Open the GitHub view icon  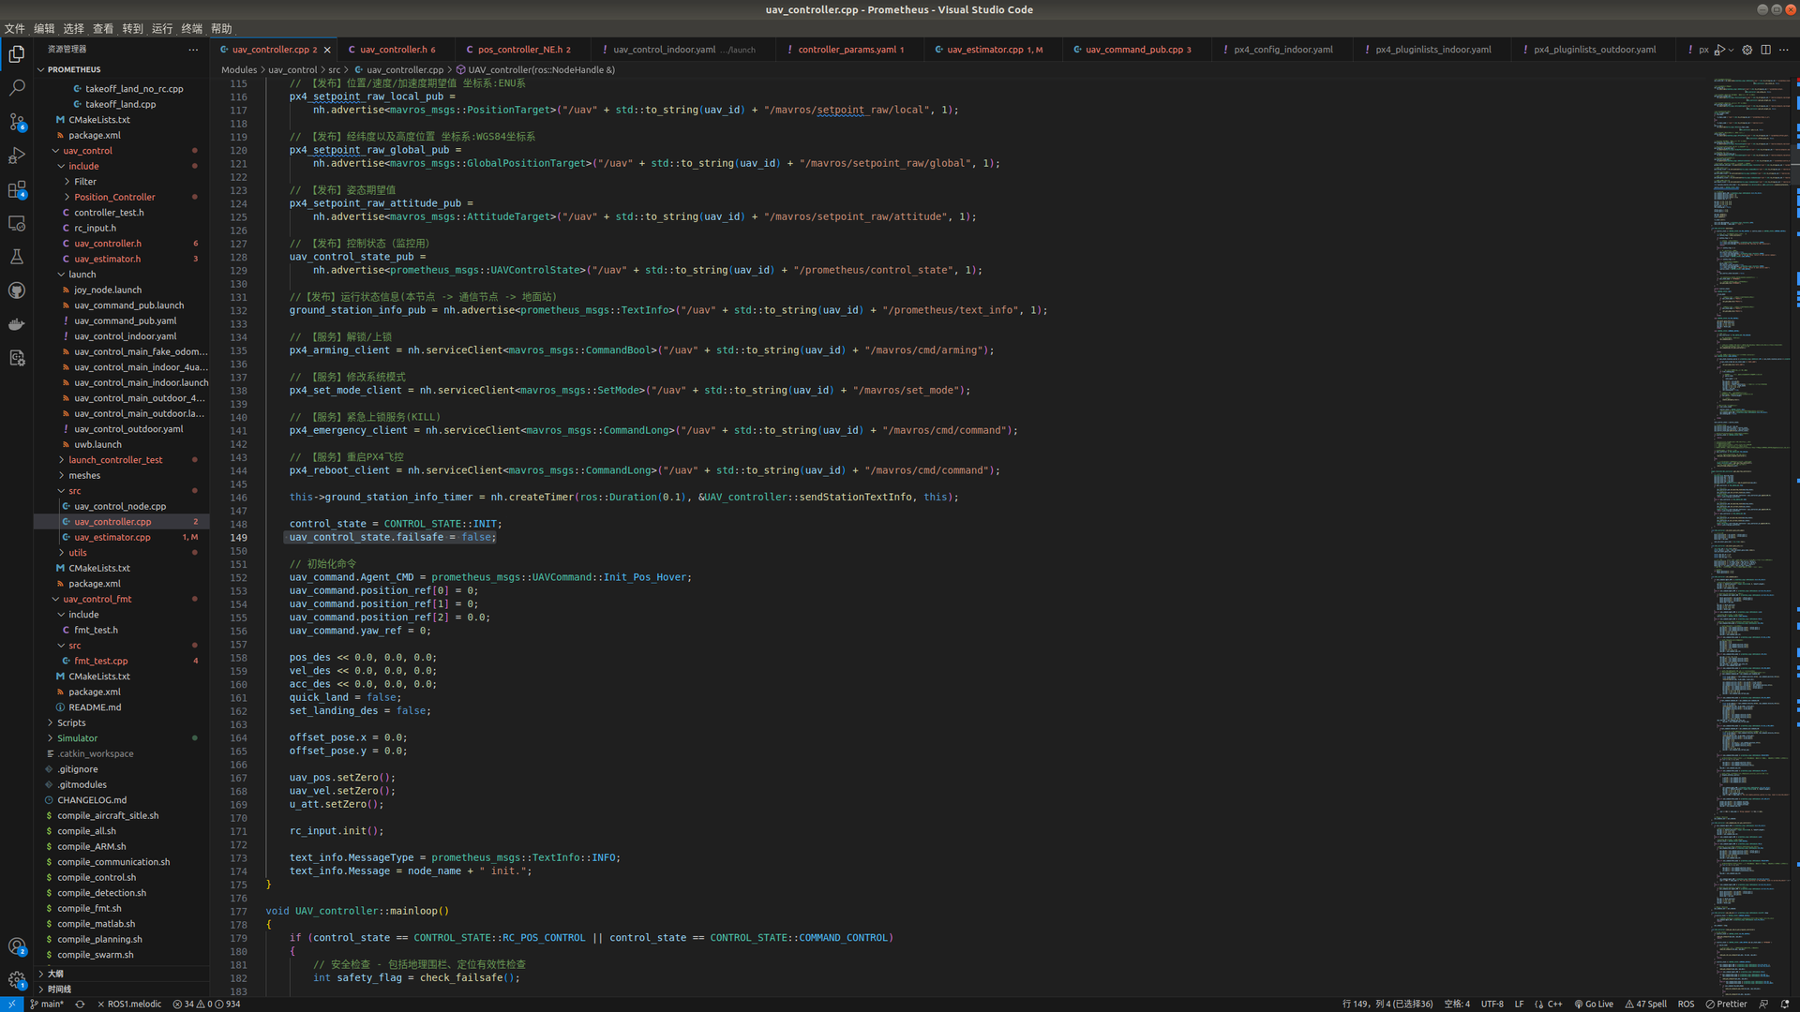(17, 290)
